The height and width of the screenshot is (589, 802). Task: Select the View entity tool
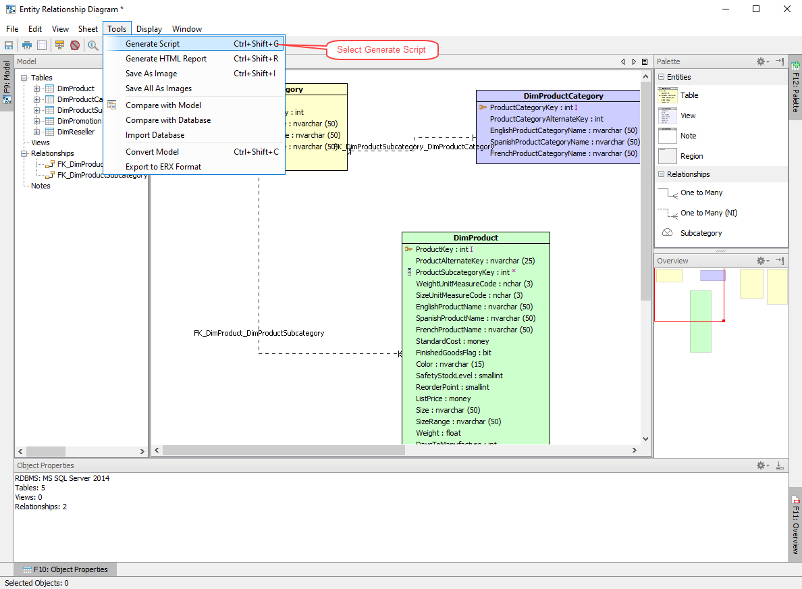[x=689, y=115]
